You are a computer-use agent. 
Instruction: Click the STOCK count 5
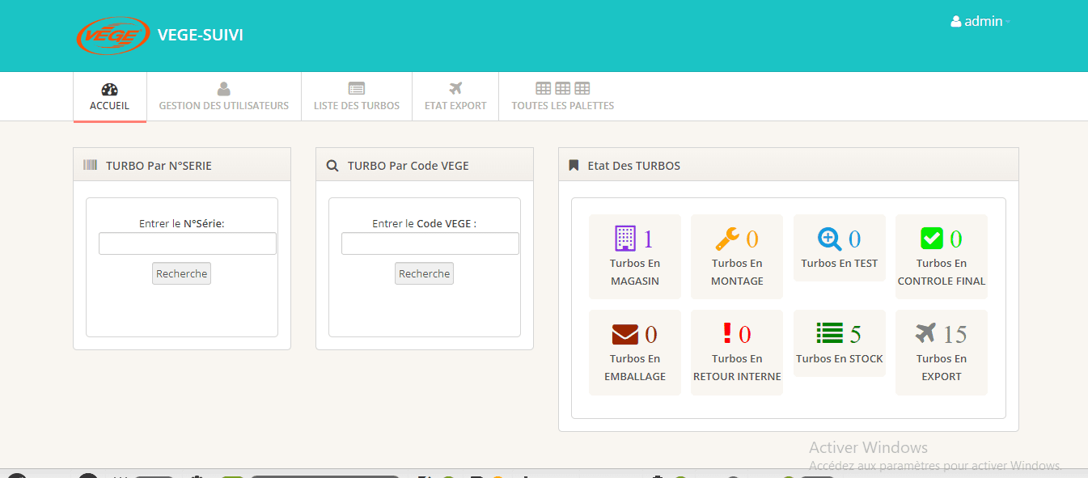tap(855, 334)
